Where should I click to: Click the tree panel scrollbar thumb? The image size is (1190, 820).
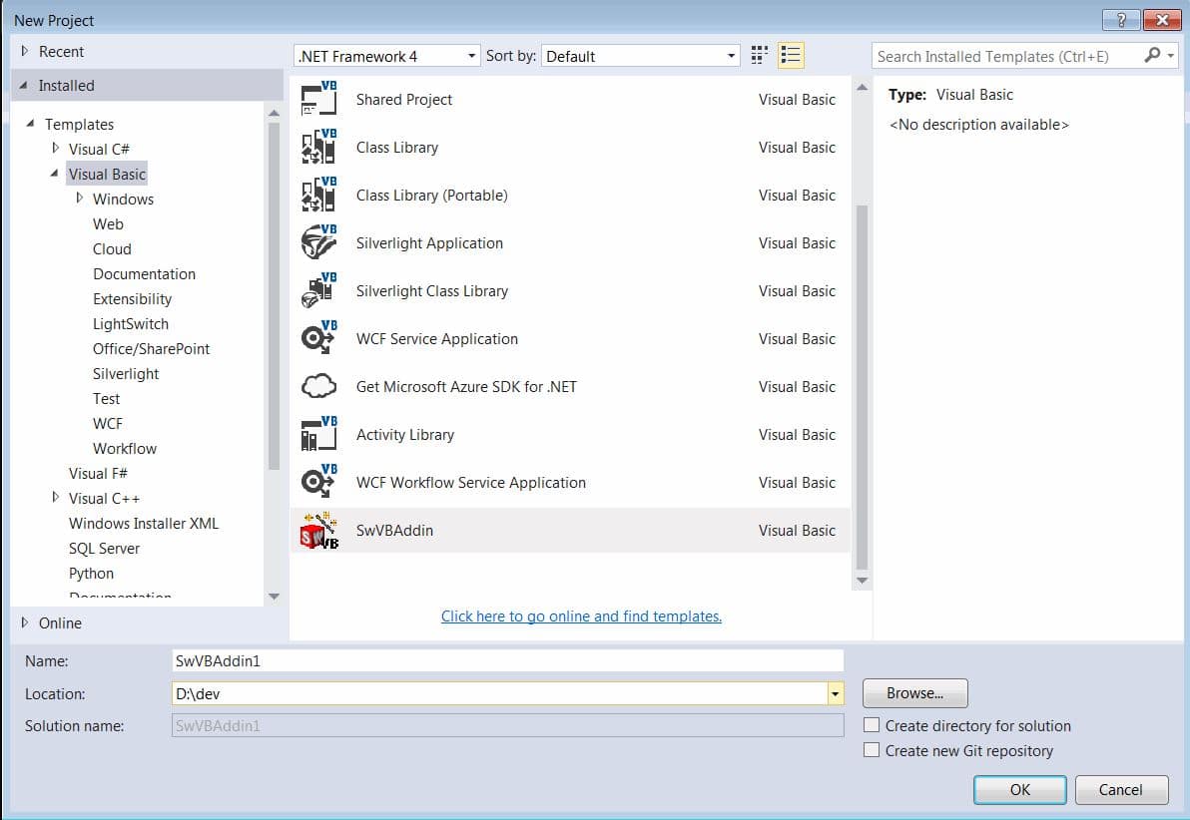coord(274,296)
